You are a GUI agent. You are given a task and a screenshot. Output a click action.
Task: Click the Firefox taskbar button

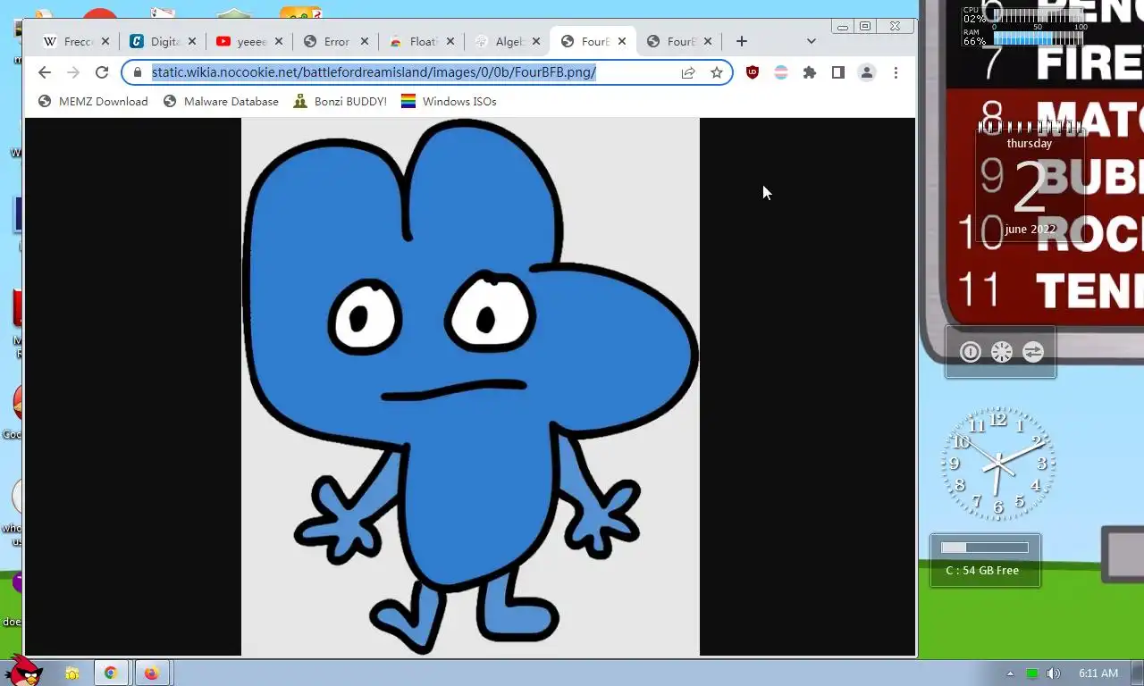(151, 673)
